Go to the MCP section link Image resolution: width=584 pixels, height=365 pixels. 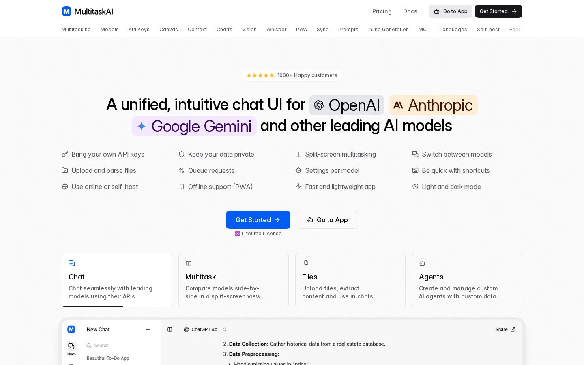[424, 30]
